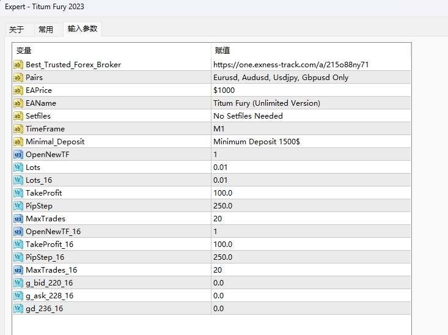Click double icon beside g_bid_220_16
448x335 pixels.
[x=18, y=283]
